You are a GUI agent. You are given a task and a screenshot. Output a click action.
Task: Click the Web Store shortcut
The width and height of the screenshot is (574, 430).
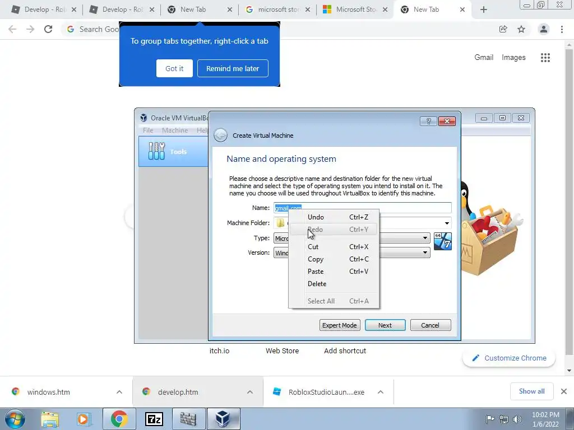(x=282, y=350)
